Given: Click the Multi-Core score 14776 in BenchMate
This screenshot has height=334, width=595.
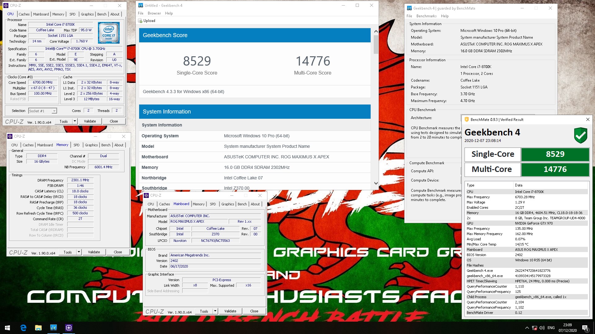Looking at the screenshot, I should [555, 169].
